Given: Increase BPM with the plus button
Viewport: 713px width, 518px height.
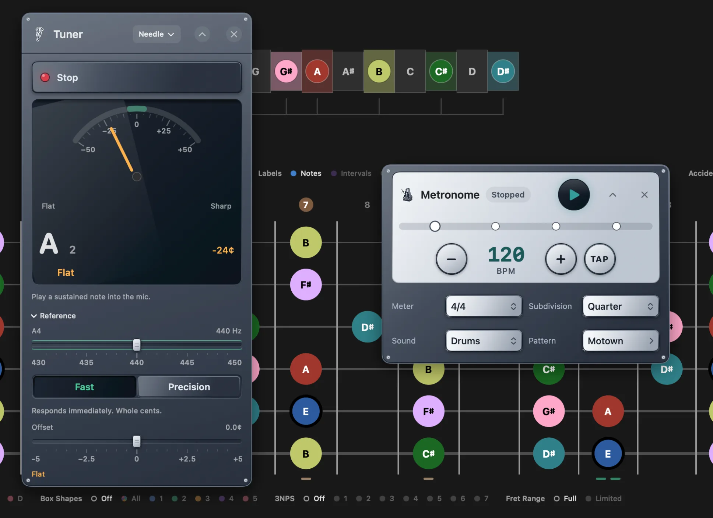Looking at the screenshot, I should click(561, 259).
